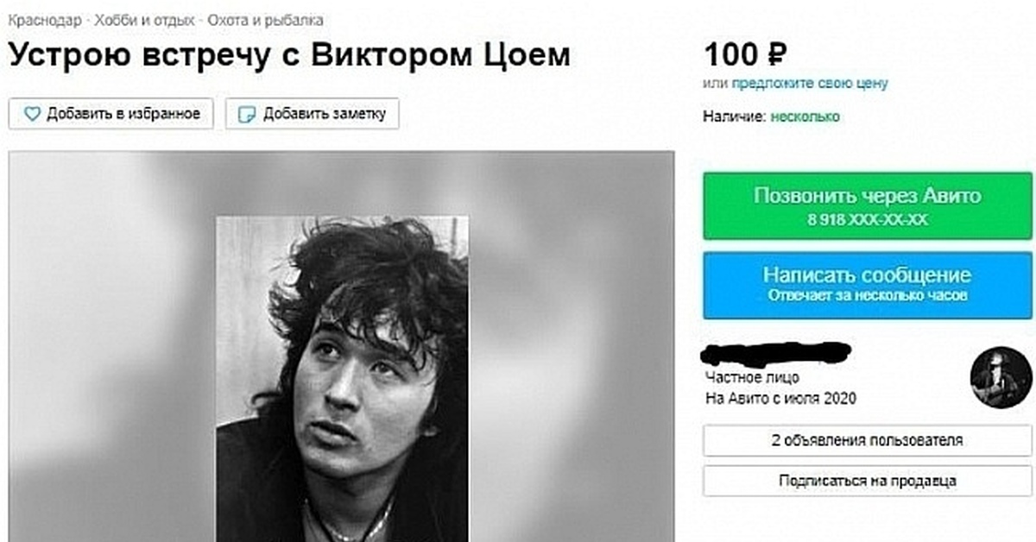The height and width of the screenshot is (542, 1036).
Task: Click the Частное лицо seller type label
Action: 752,377
